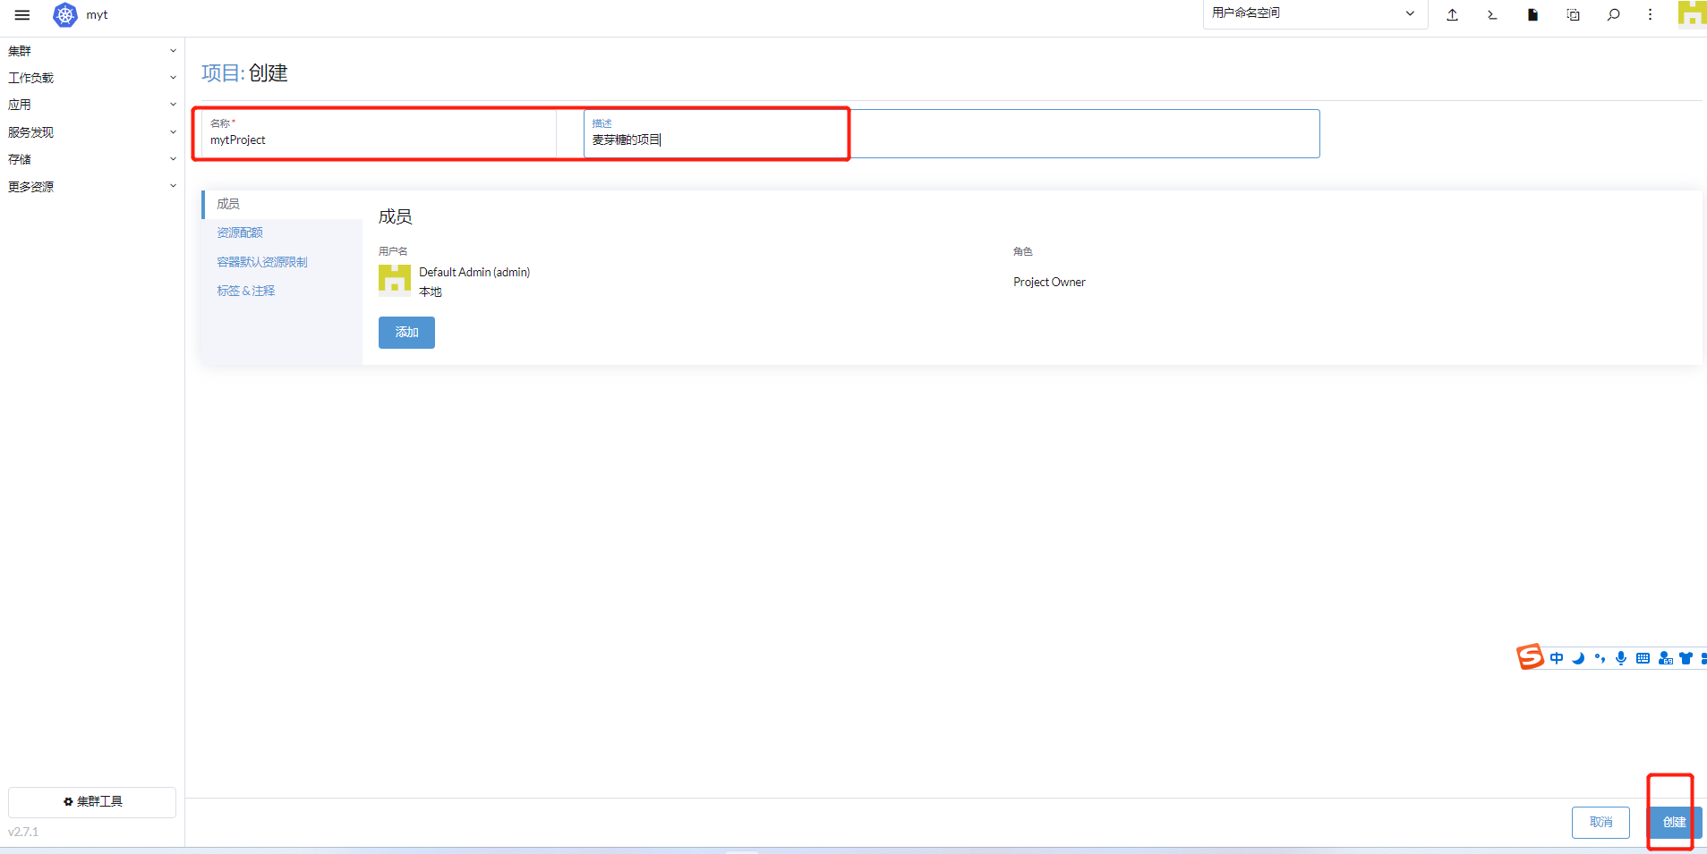Click the Default Admin member avatar

pyautogui.click(x=394, y=280)
